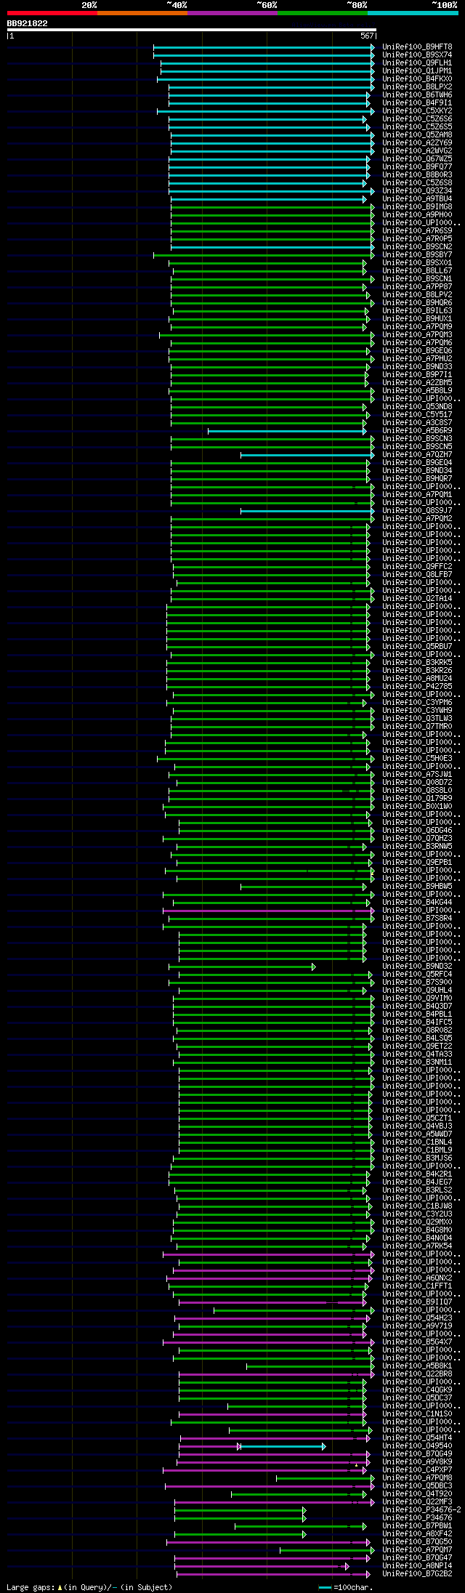Select the query name BB921822

[28, 23]
